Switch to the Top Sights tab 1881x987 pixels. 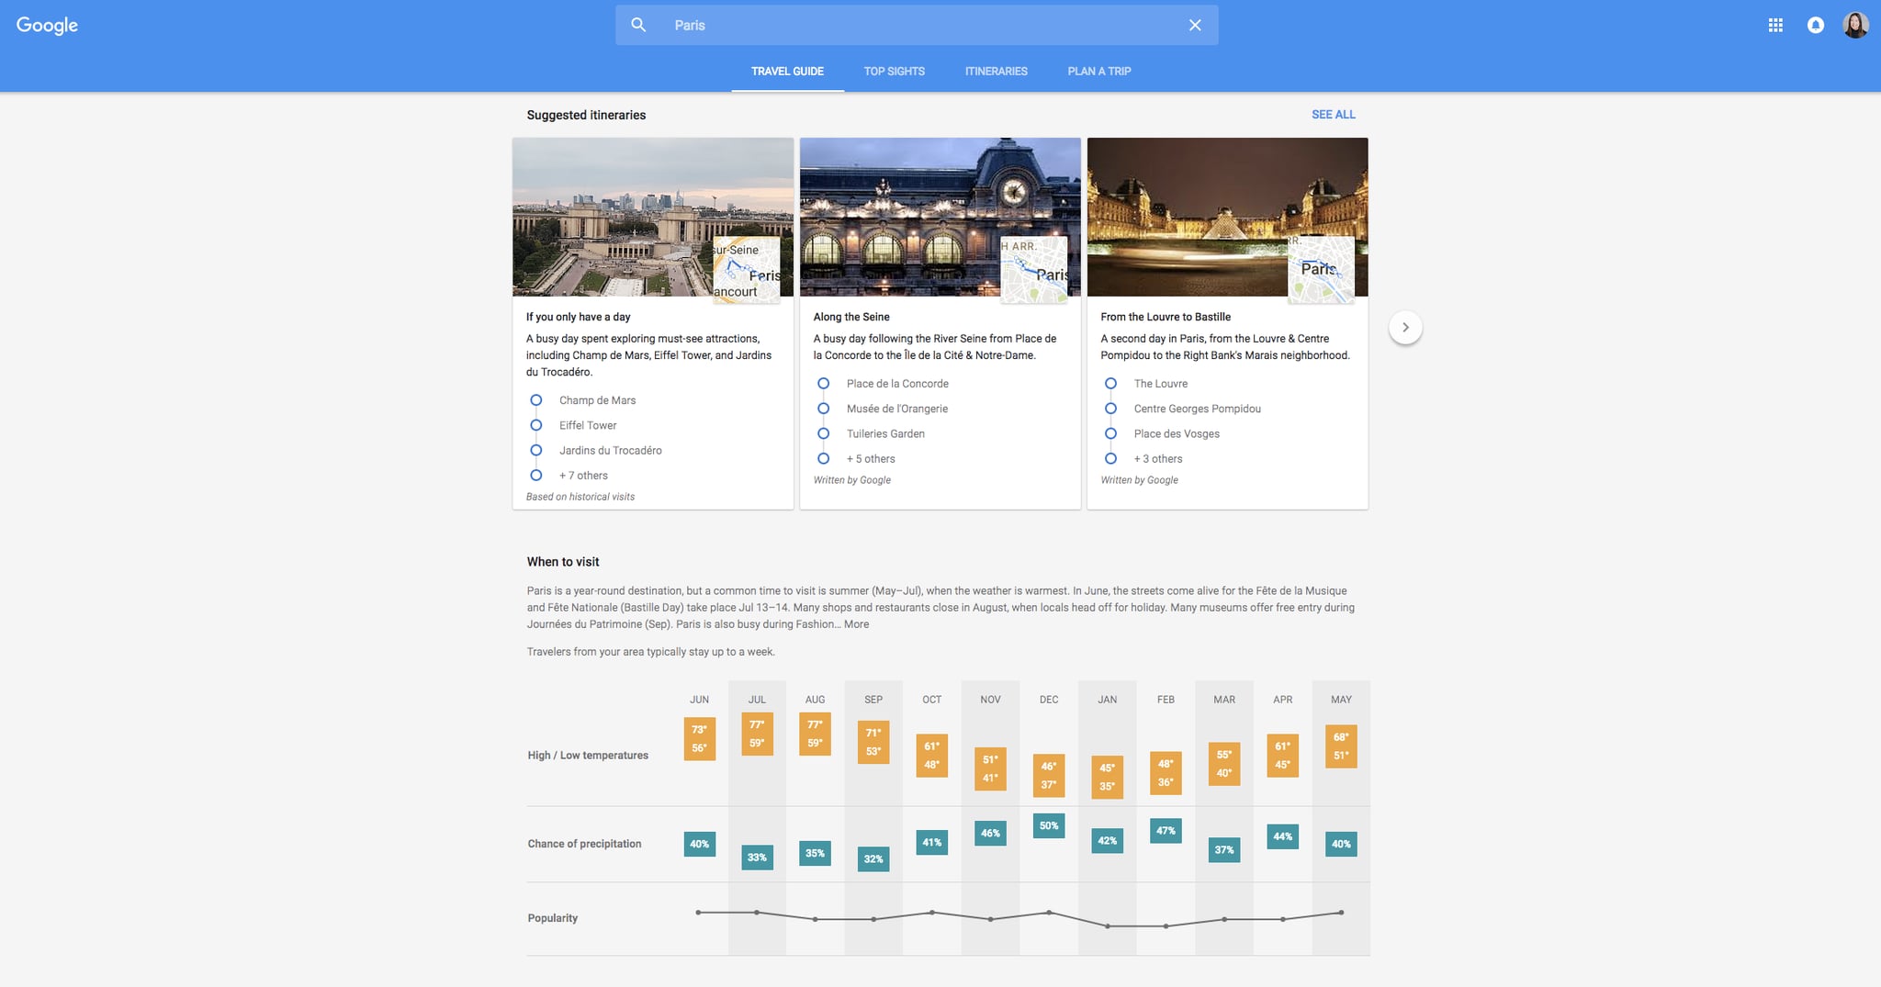(894, 71)
